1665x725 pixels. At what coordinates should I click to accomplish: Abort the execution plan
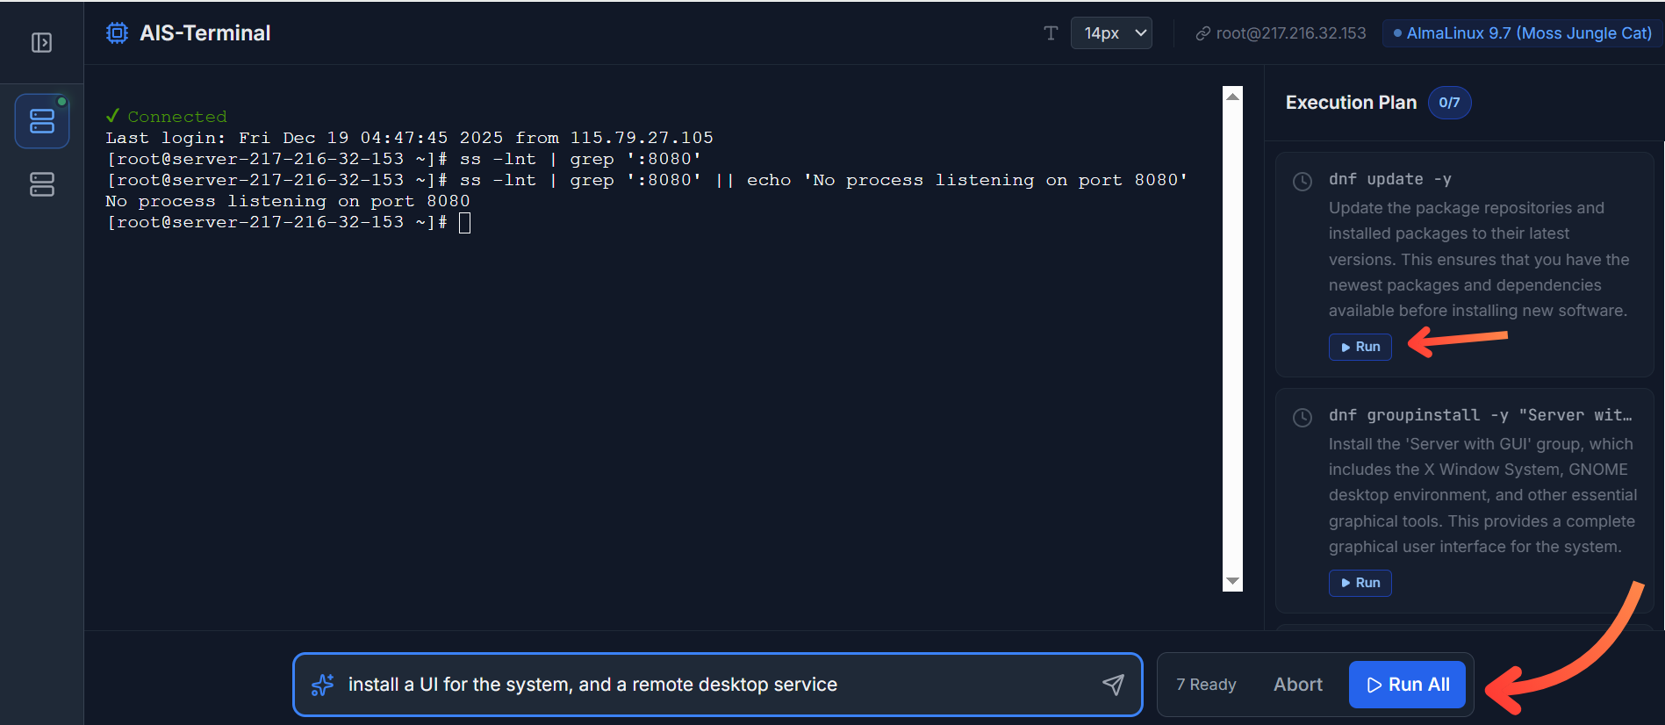coord(1297,685)
